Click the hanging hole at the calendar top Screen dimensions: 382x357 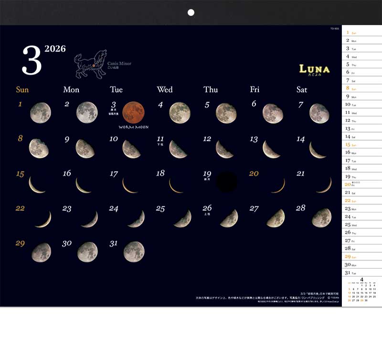pyautogui.click(x=191, y=12)
